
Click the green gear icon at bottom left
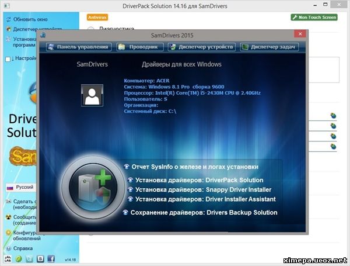19,258
